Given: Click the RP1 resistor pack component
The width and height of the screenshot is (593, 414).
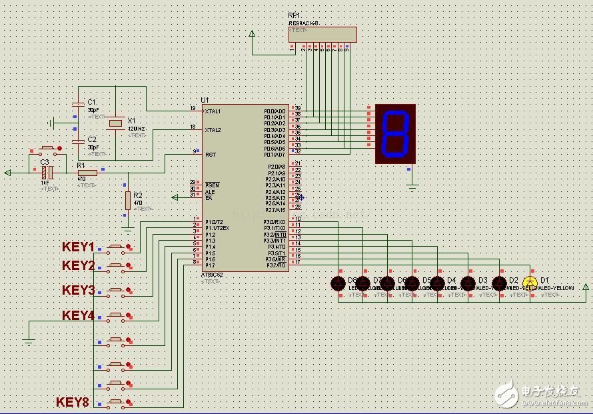Looking at the screenshot, I should tap(322, 35).
